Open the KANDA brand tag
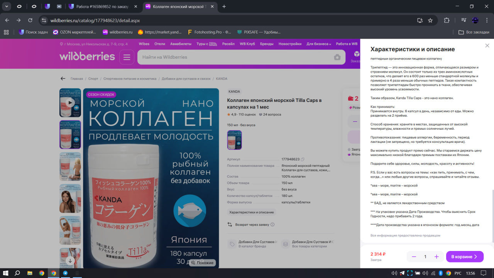This screenshot has height=278, width=494. [234, 92]
